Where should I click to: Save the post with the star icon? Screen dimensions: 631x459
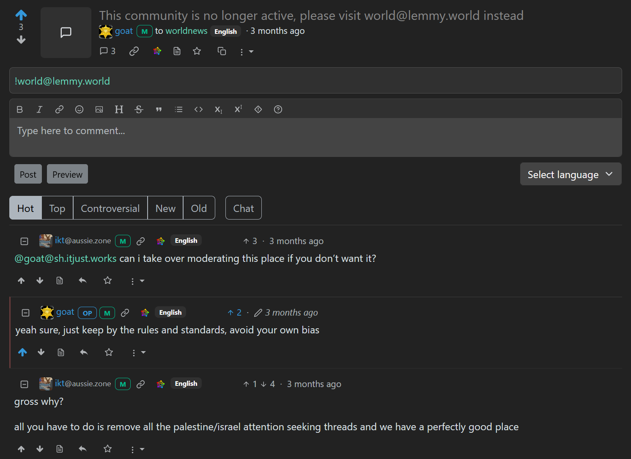pos(197,51)
